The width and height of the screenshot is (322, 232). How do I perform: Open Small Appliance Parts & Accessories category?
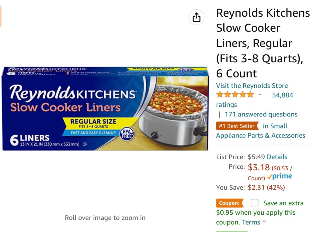coord(260,135)
